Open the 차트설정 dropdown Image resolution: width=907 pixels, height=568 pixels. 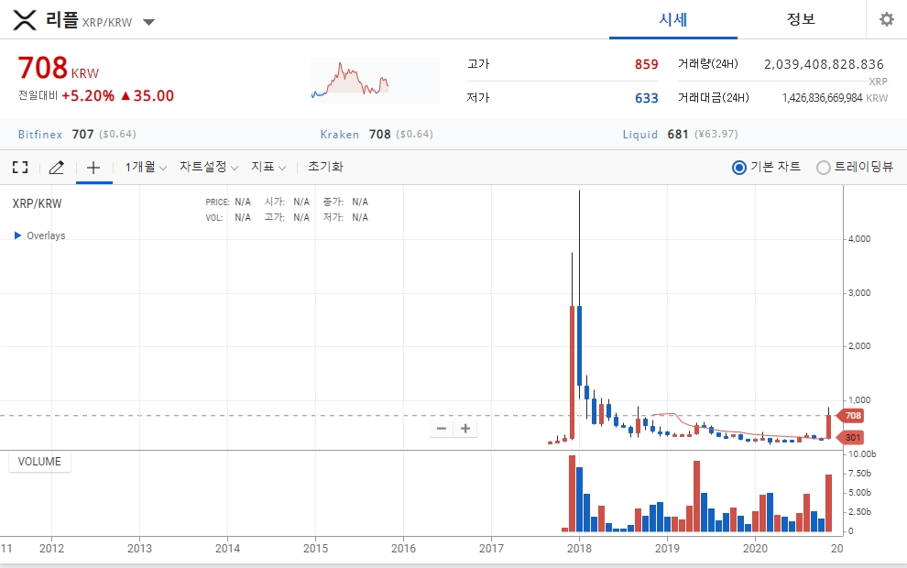pyautogui.click(x=209, y=167)
